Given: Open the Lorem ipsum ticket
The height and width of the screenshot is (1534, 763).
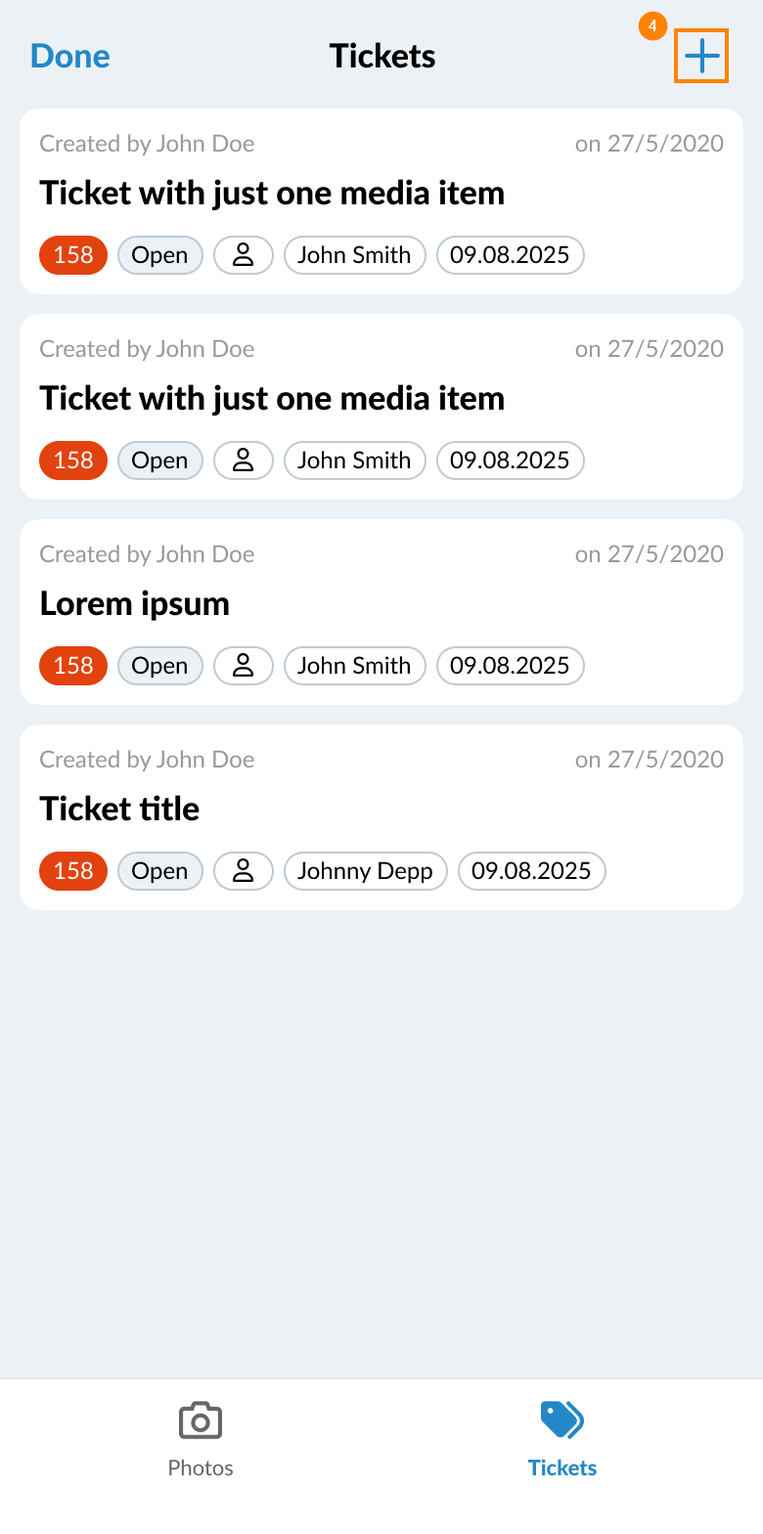Looking at the screenshot, I should click(x=381, y=612).
